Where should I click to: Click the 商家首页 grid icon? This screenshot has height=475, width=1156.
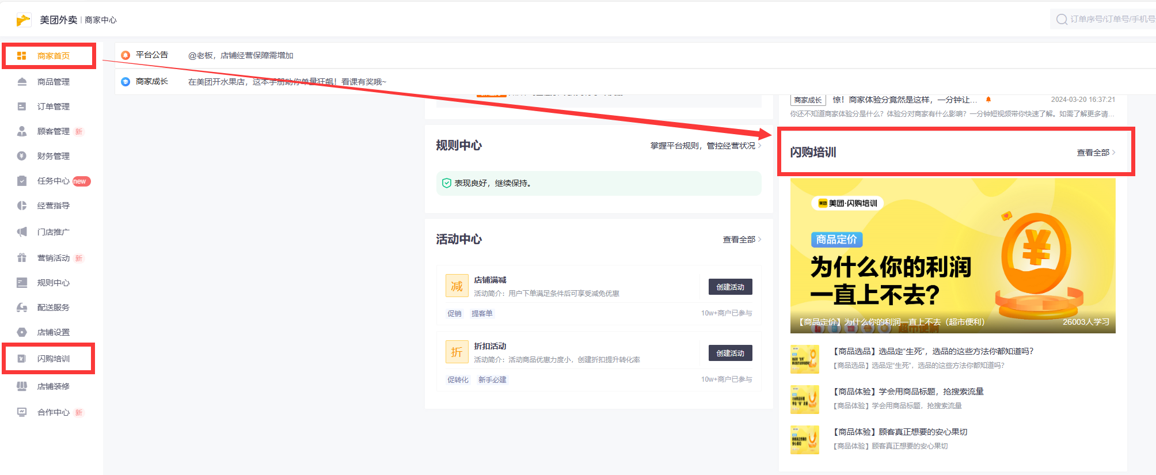(22, 56)
